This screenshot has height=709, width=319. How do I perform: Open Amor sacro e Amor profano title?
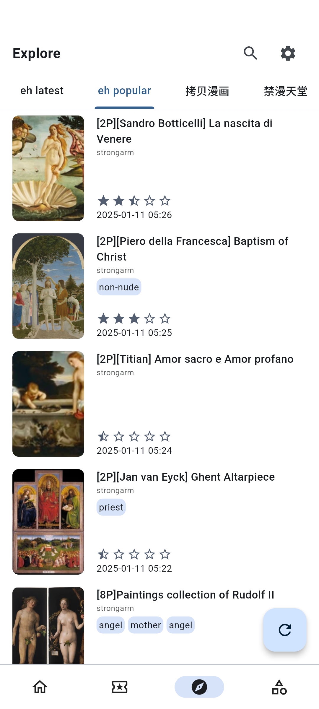pyautogui.click(x=195, y=359)
